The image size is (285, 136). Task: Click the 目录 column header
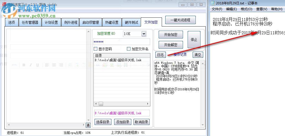122,56
